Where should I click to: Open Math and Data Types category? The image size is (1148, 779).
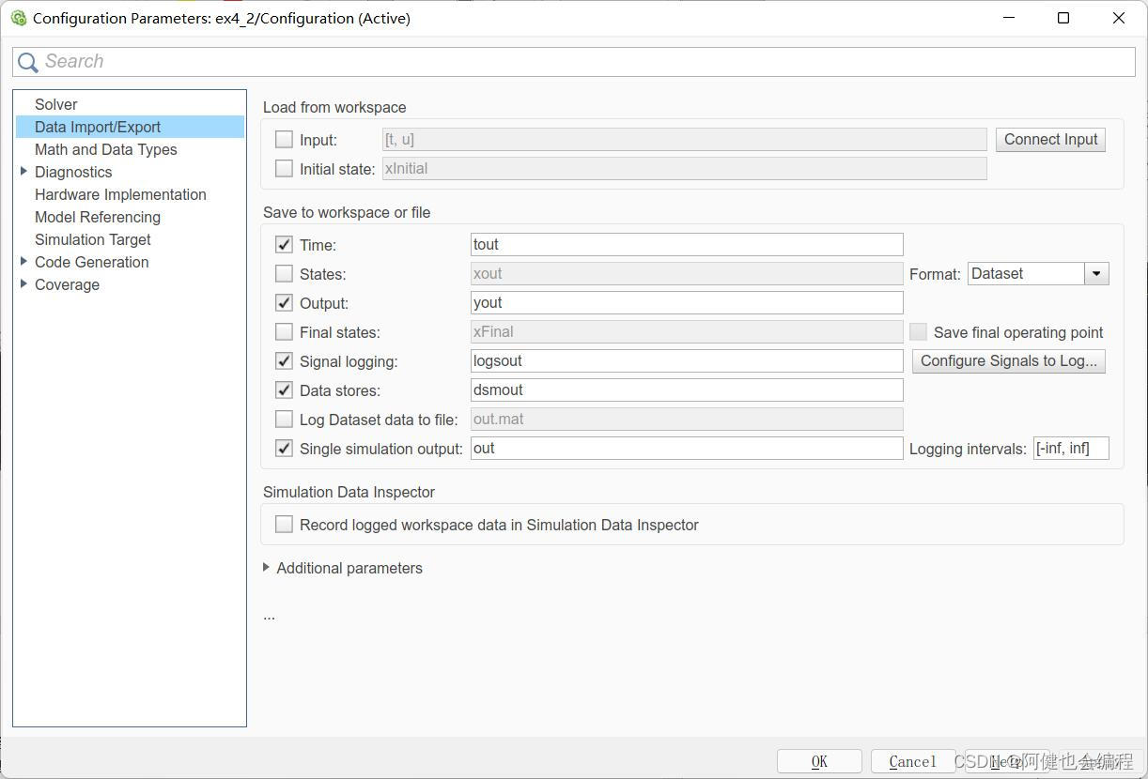coord(106,149)
